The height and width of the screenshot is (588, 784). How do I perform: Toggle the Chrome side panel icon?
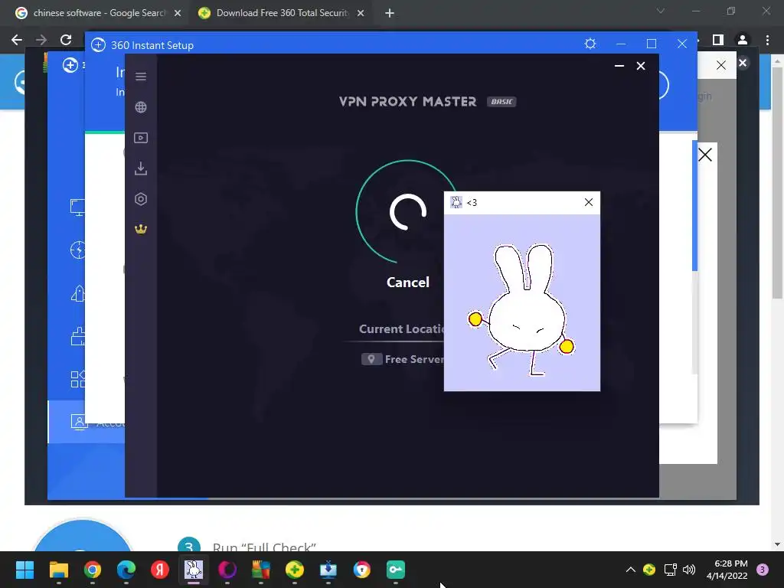pos(718,40)
